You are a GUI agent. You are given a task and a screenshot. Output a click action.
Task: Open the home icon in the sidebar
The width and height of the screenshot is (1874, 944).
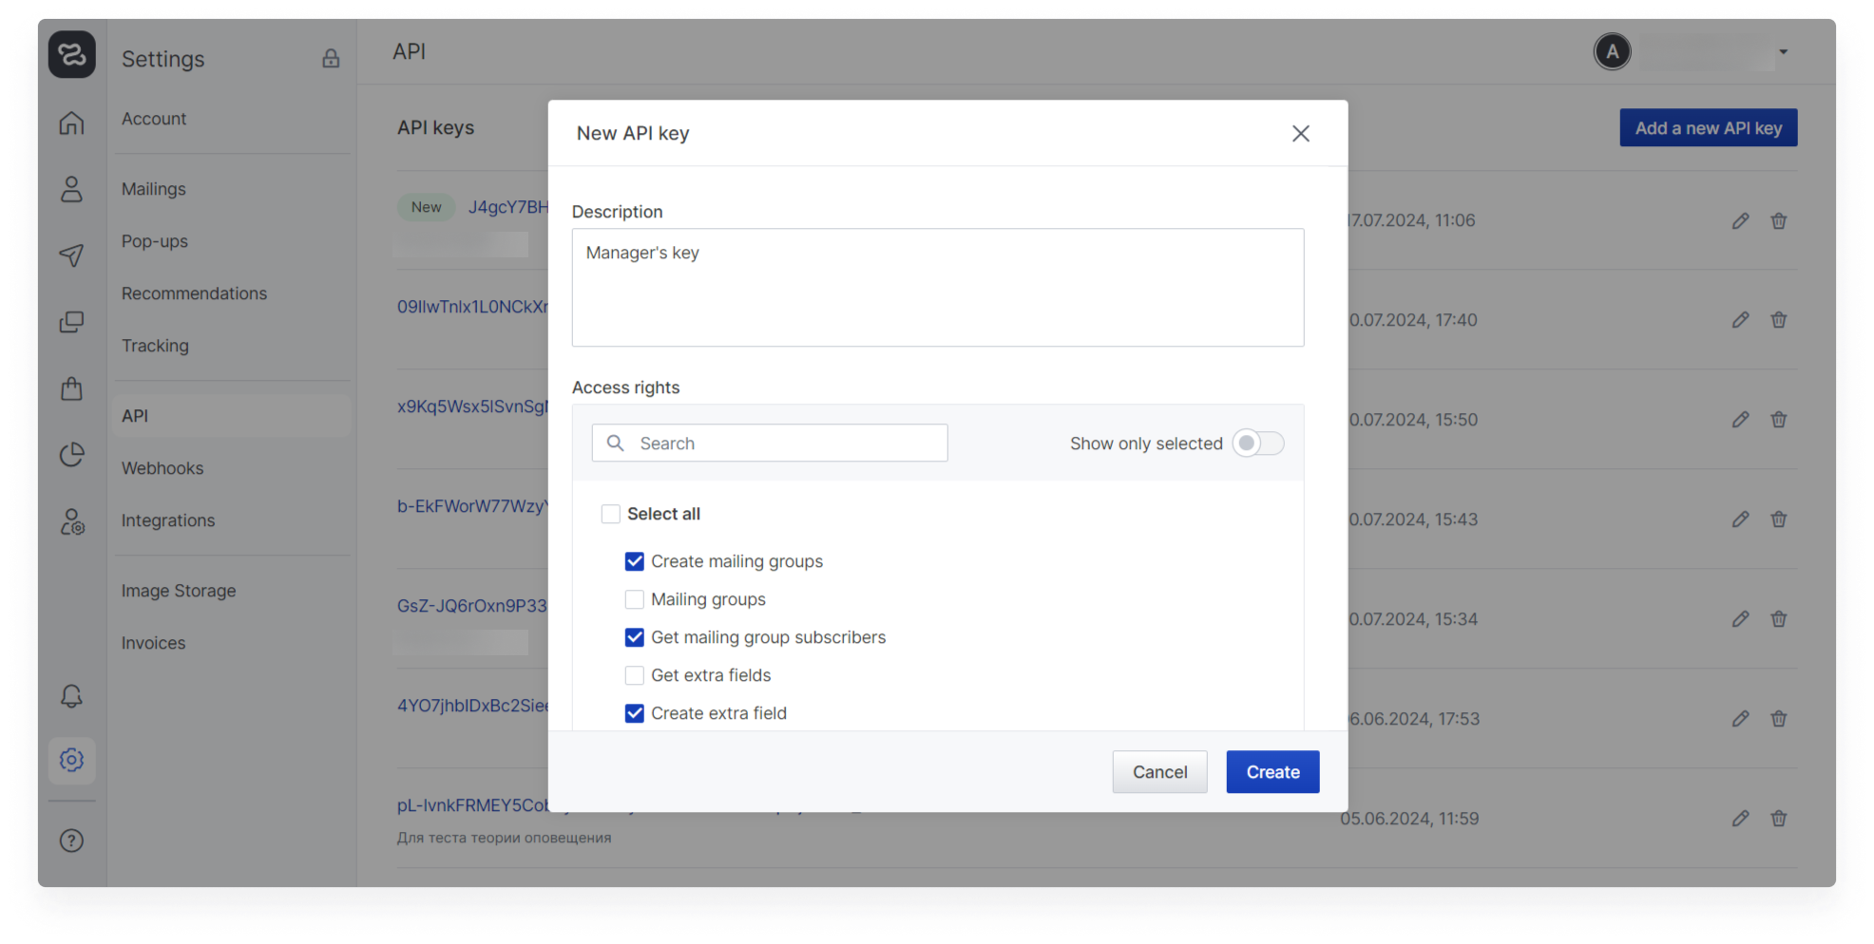[71, 123]
